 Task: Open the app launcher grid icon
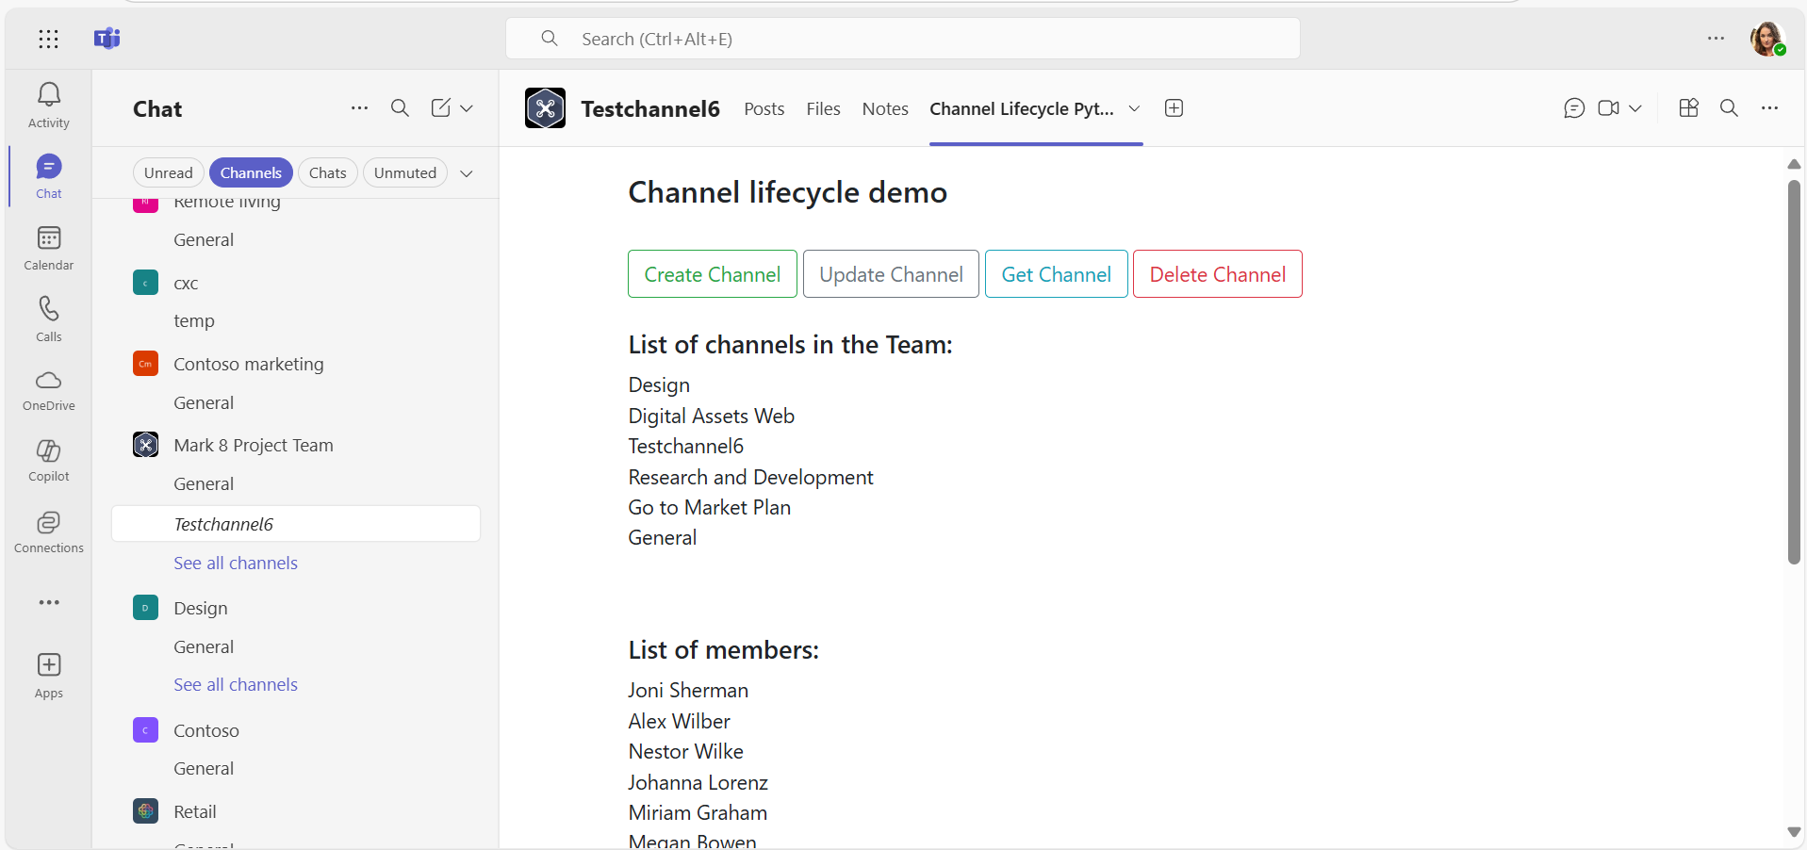pyautogui.click(x=48, y=39)
